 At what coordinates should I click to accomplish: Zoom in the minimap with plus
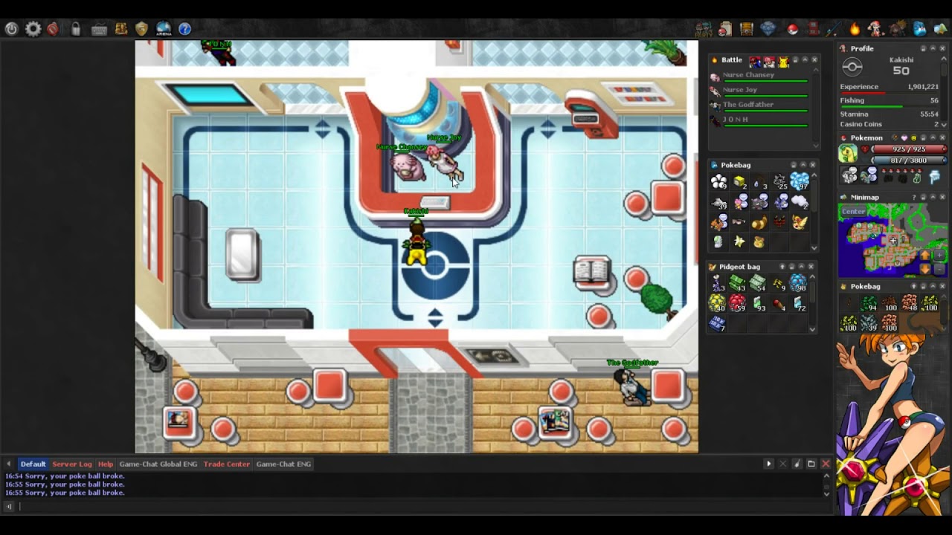[x=939, y=255]
